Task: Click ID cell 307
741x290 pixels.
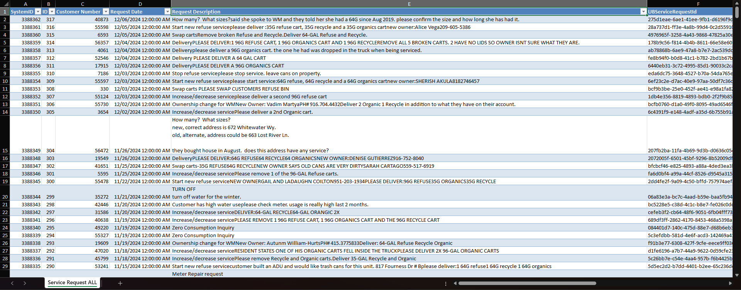Action: (x=49, y=96)
